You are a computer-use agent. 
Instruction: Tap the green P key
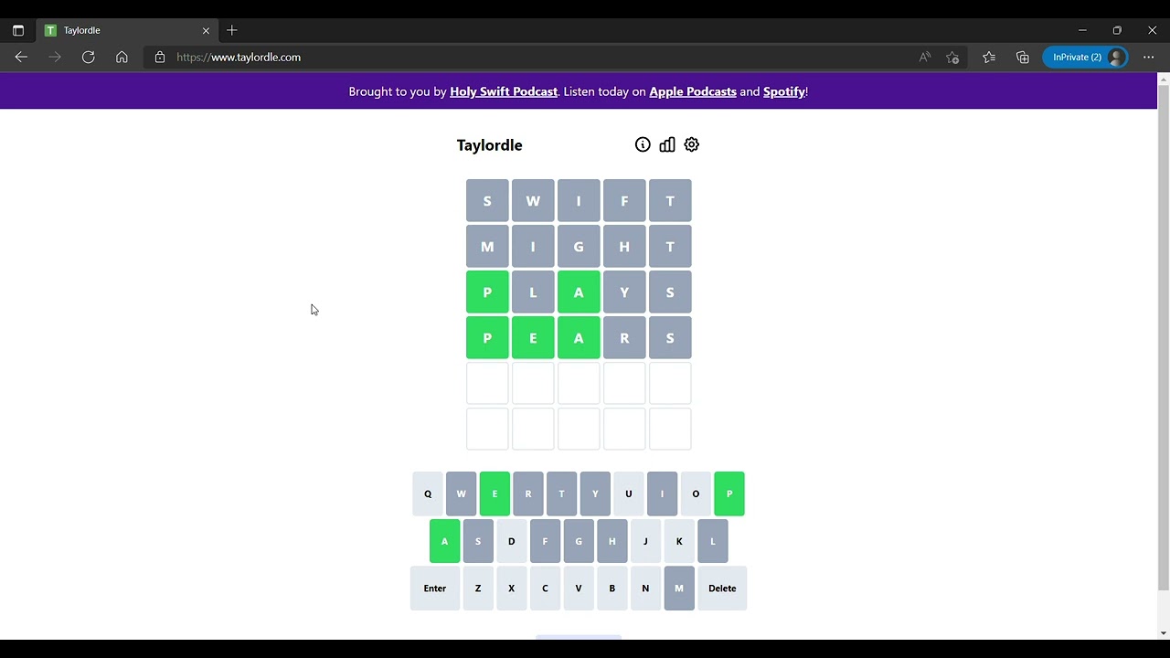coord(729,493)
